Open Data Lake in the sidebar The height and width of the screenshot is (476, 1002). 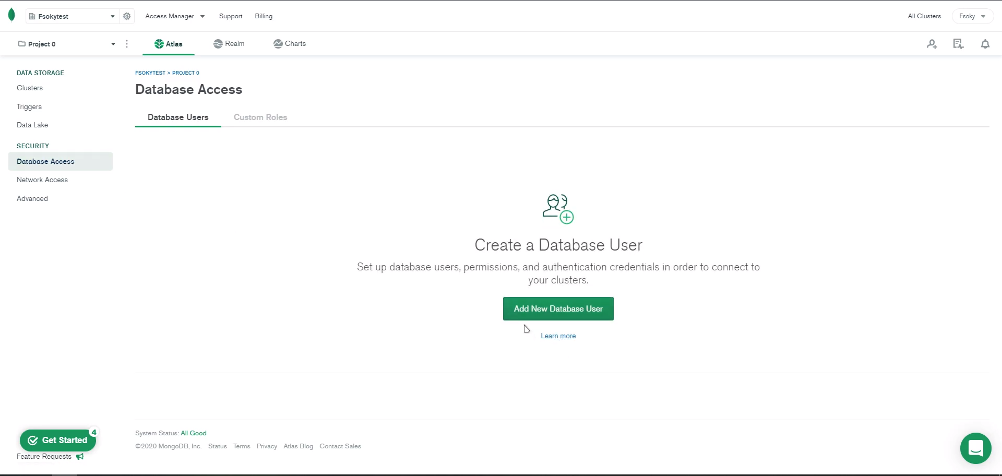(32, 125)
